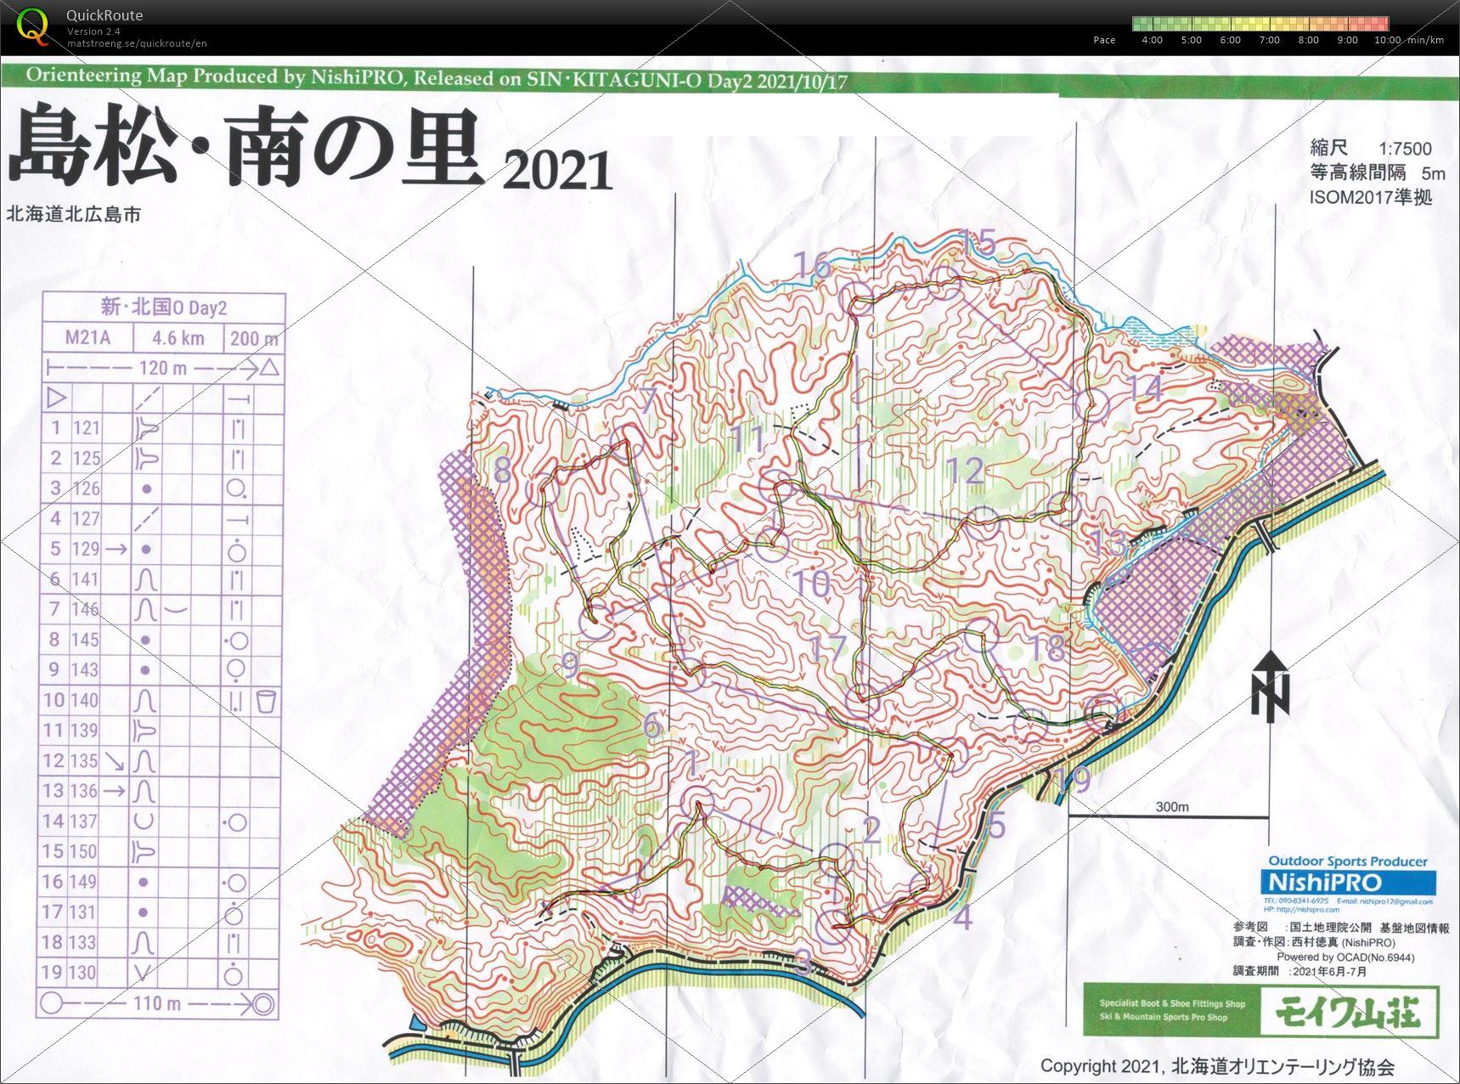Click the drink cup symbol in row 10
1460x1084 pixels.
pos(266,701)
